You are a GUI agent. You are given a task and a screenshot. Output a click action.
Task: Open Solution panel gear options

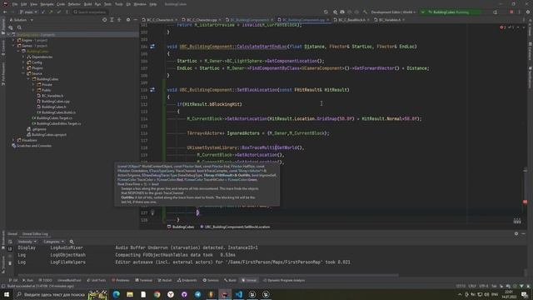[128, 20]
